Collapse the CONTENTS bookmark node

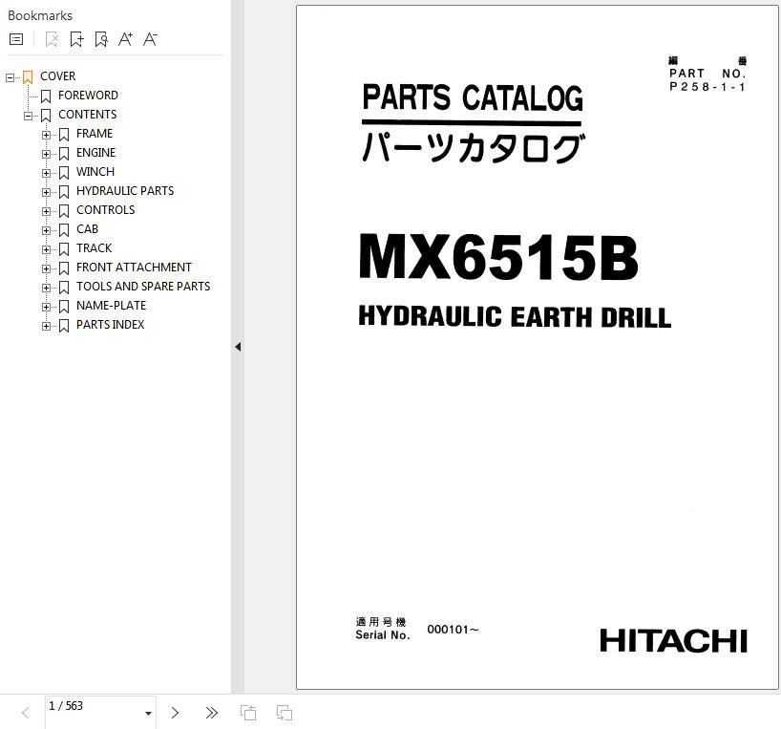tap(28, 116)
